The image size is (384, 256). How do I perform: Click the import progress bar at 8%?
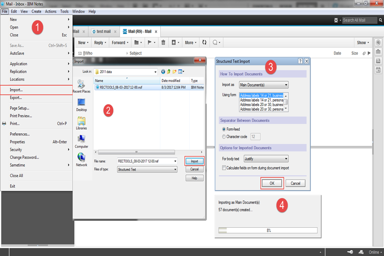(x=268, y=230)
